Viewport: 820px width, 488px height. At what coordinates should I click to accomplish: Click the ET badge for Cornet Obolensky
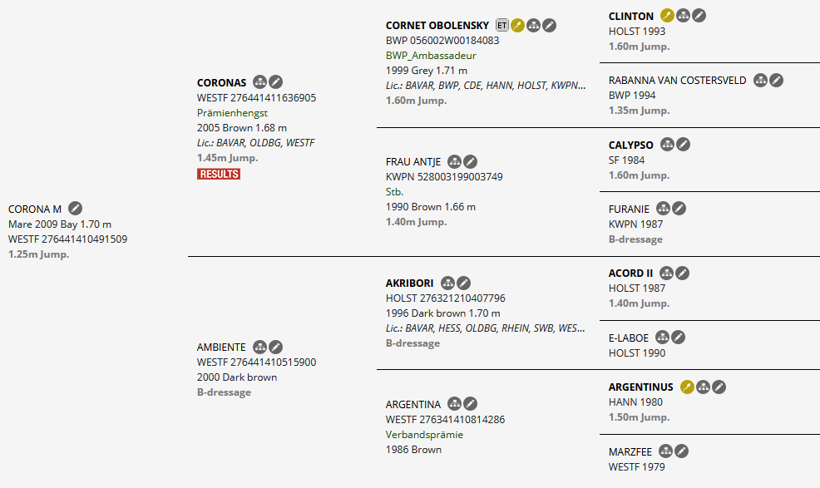tap(501, 25)
